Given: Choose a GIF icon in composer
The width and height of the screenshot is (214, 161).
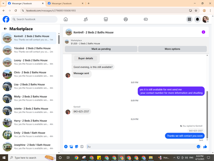Looking at the screenshot, I should 82,146.
